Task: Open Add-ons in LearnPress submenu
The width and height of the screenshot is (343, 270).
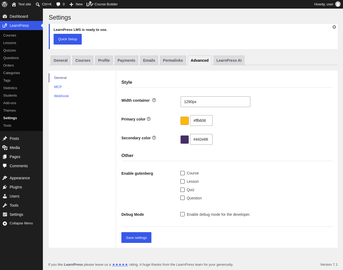Action: pyautogui.click(x=10, y=103)
